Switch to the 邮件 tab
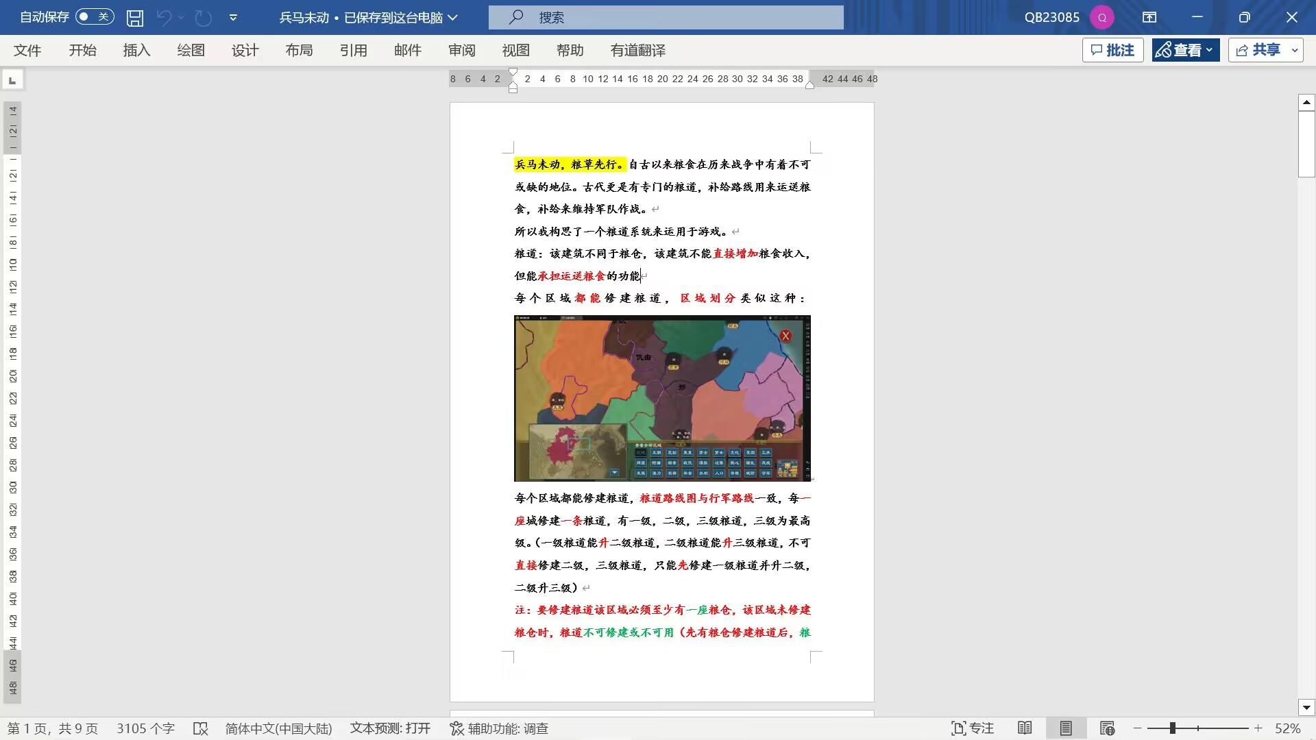Screen dimensions: 1316x740 408,51
